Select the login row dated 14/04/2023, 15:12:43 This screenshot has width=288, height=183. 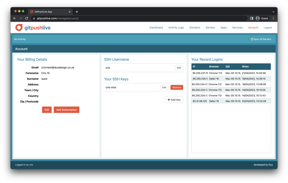[231, 95]
